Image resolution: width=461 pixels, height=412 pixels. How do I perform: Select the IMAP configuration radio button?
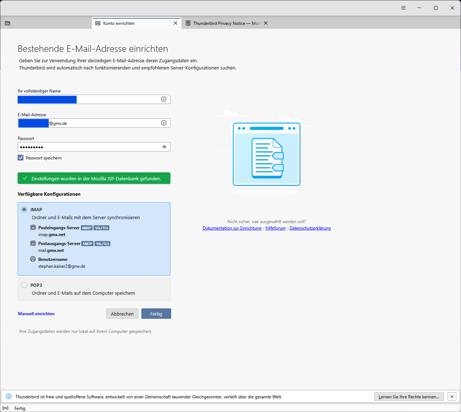point(24,209)
